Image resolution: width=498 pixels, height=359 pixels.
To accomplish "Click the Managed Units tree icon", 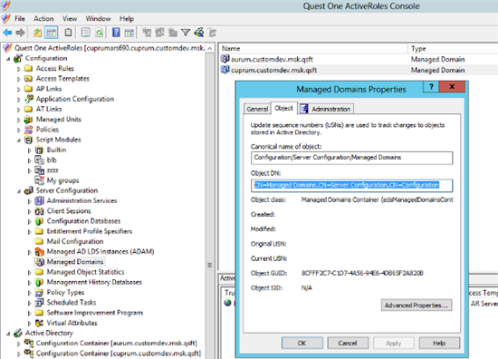I will click(x=29, y=120).
